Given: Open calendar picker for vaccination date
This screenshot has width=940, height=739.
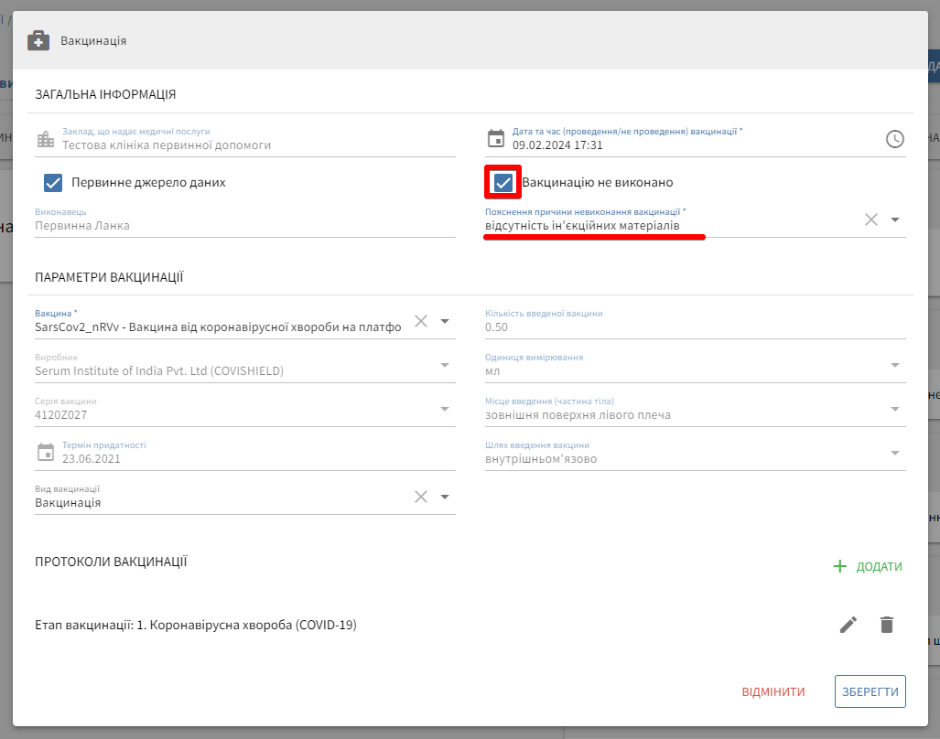Looking at the screenshot, I should coord(496,139).
